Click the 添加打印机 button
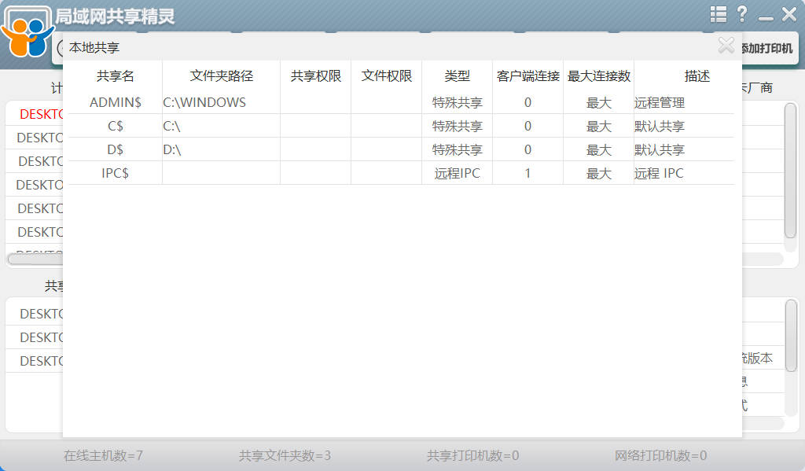Viewport: 805px width, 471px height. click(767, 48)
